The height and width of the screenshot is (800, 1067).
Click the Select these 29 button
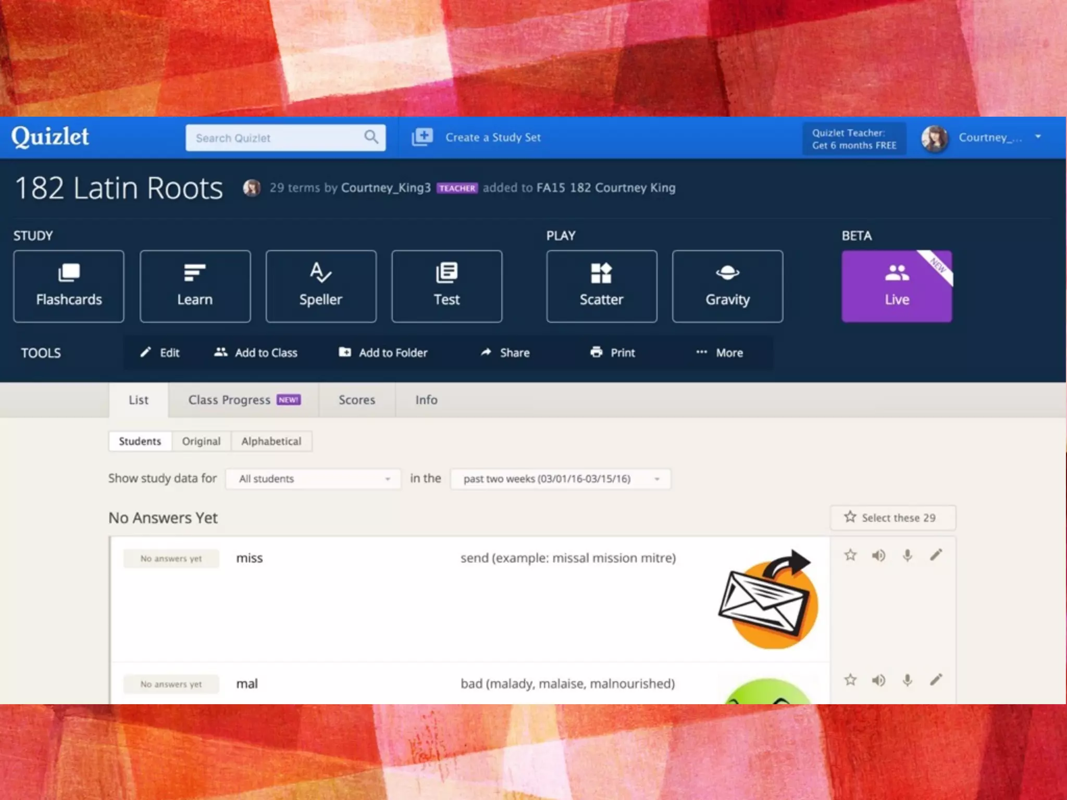click(x=892, y=518)
